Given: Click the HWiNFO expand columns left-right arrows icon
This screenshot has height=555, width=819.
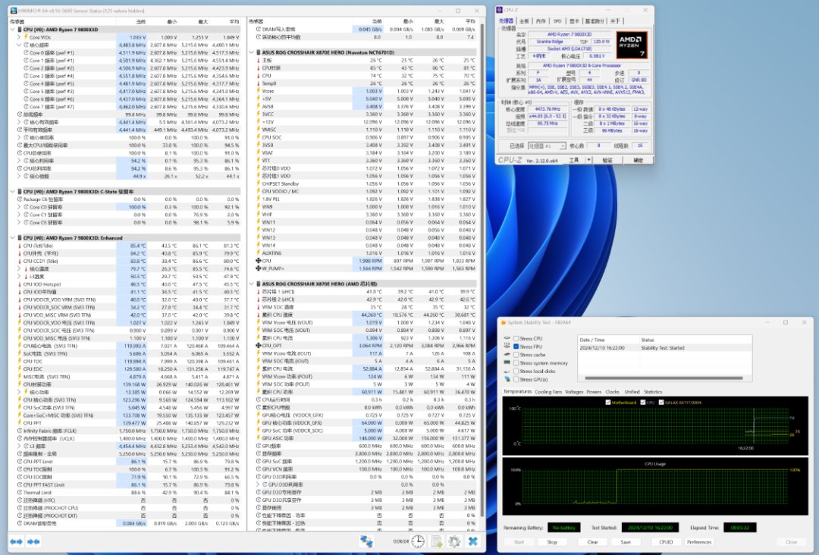Looking at the screenshot, I should (x=16, y=541).
